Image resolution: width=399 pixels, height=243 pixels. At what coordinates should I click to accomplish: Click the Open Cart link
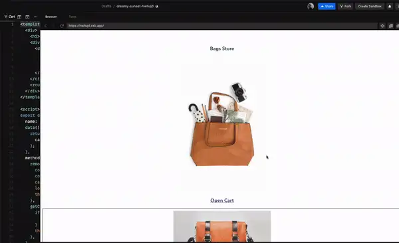click(222, 201)
